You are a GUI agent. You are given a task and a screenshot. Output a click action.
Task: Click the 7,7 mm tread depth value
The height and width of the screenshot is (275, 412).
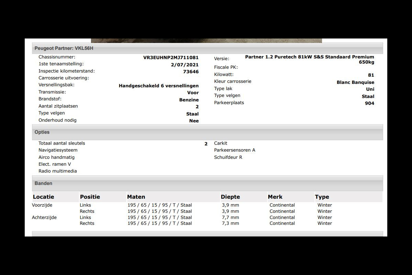click(x=230, y=218)
